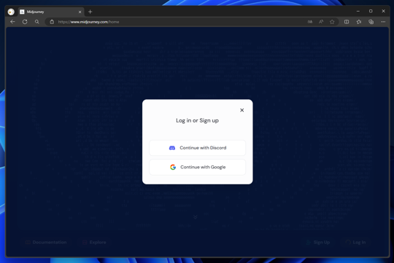Screen dimensions: 394x263
Task: View site information lock icon
Action: pos(52,22)
